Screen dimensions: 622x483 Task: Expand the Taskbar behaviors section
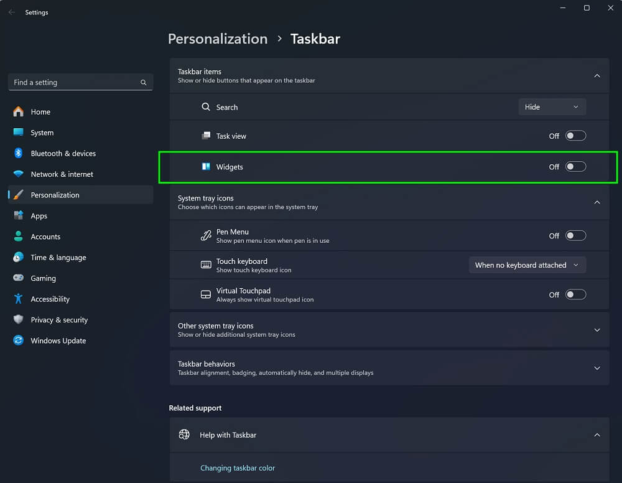tap(596, 368)
